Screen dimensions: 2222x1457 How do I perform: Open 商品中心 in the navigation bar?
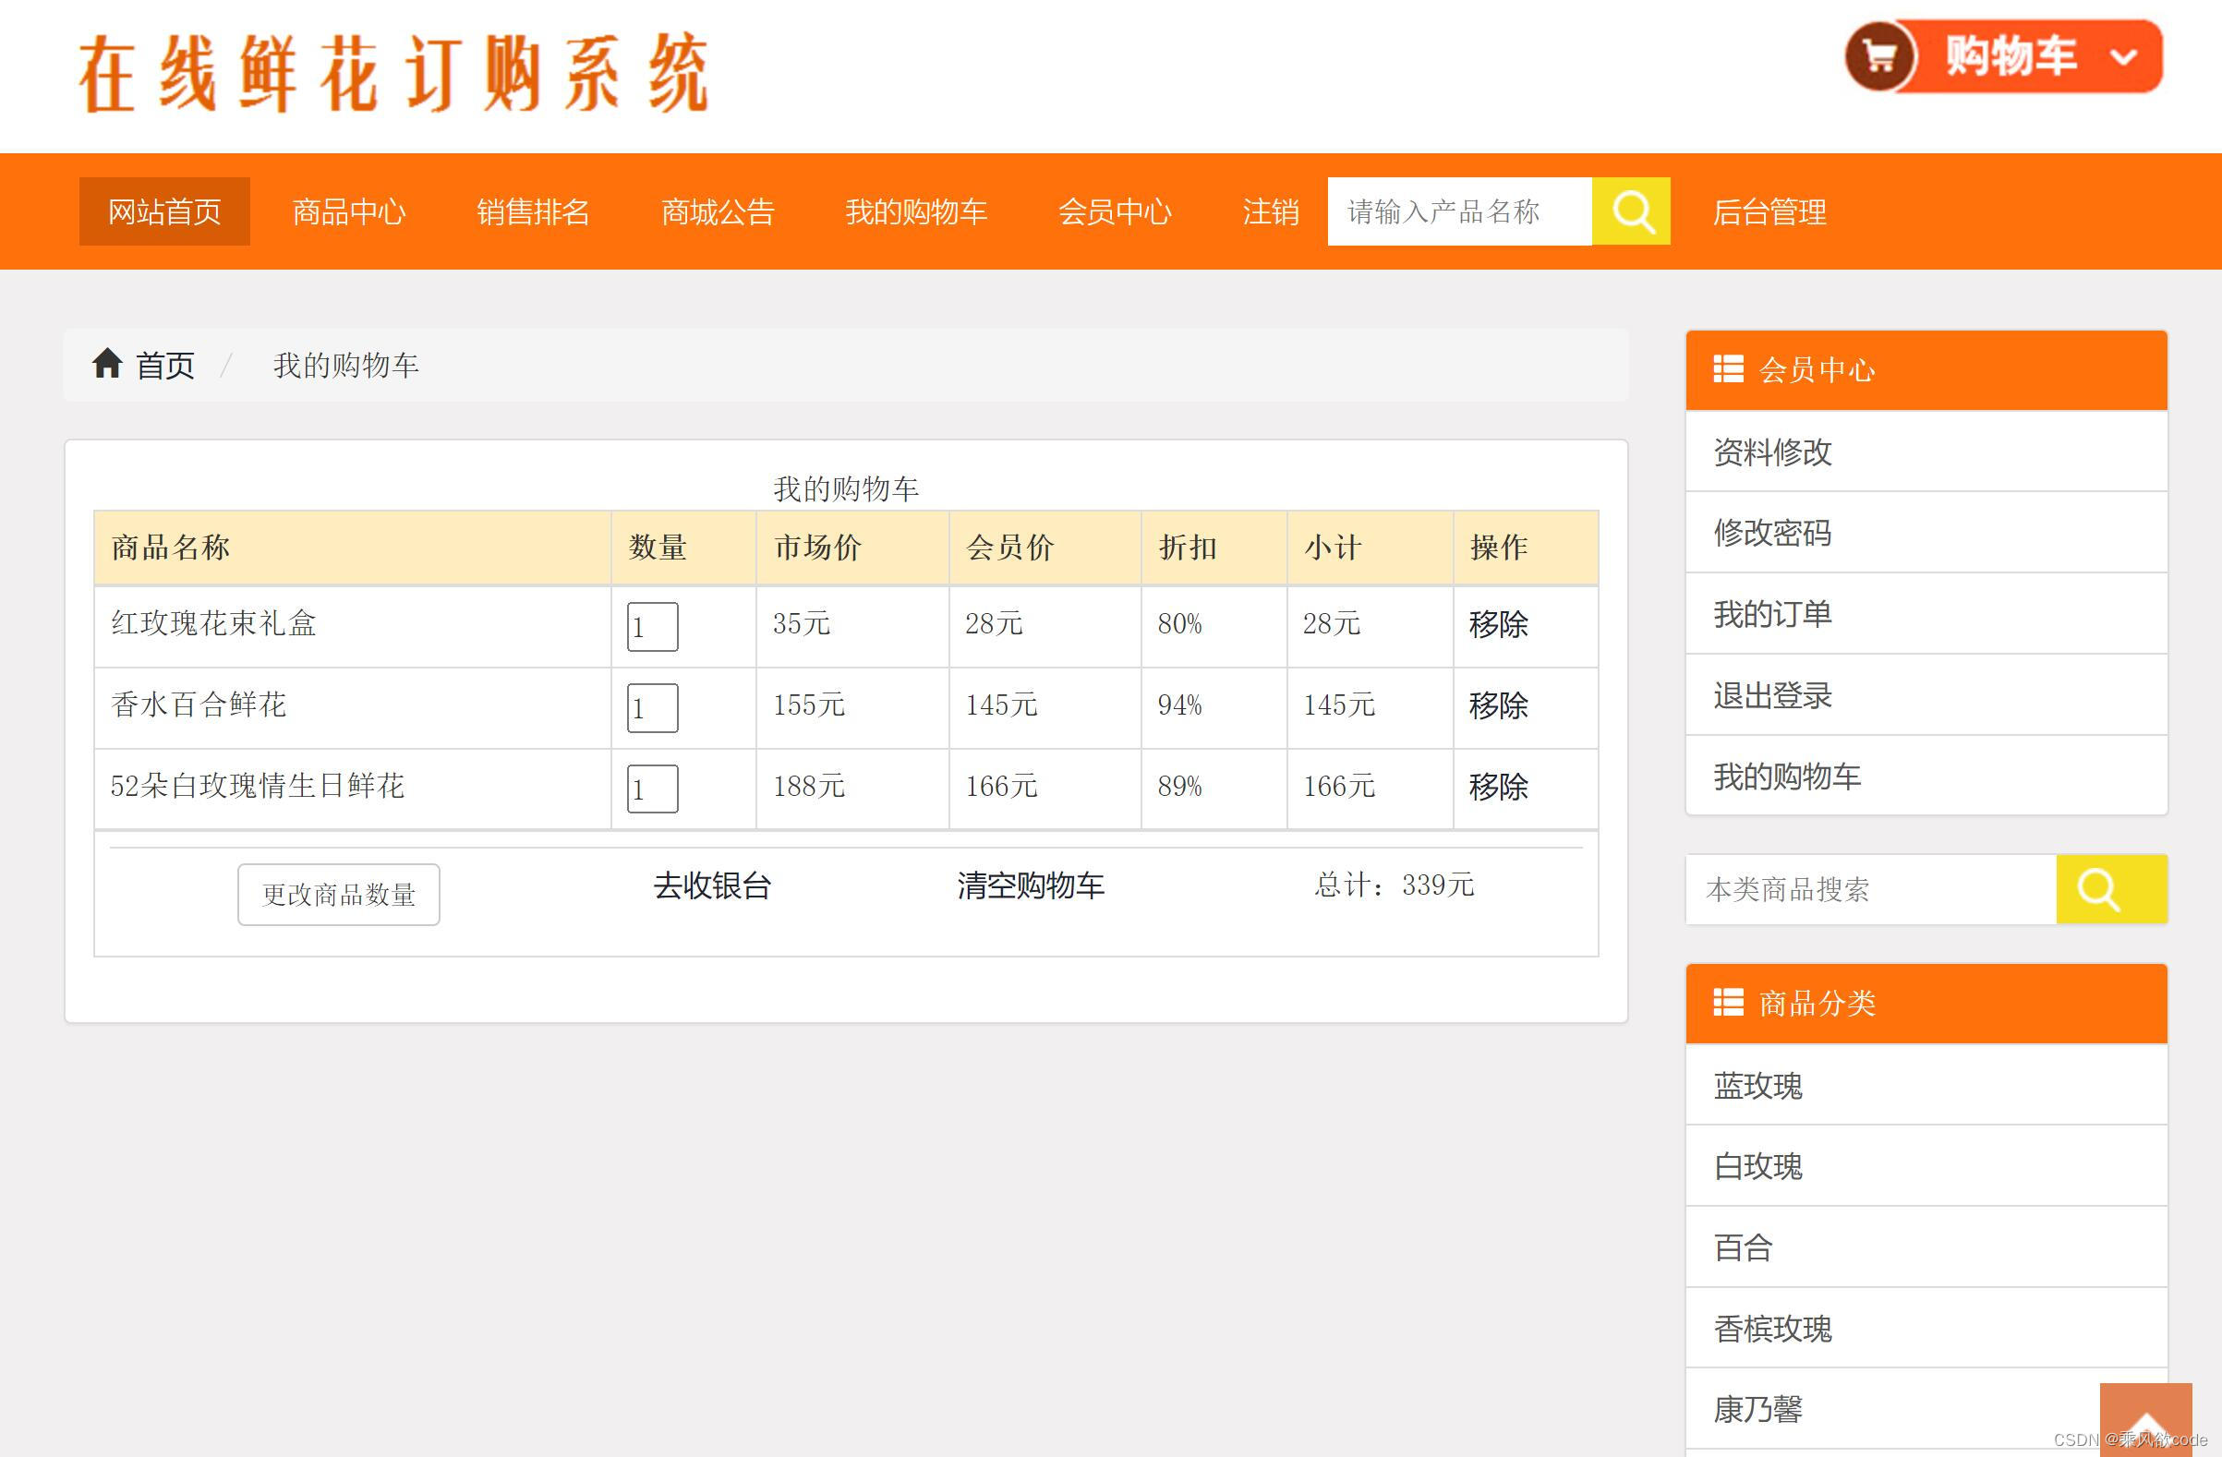[349, 211]
